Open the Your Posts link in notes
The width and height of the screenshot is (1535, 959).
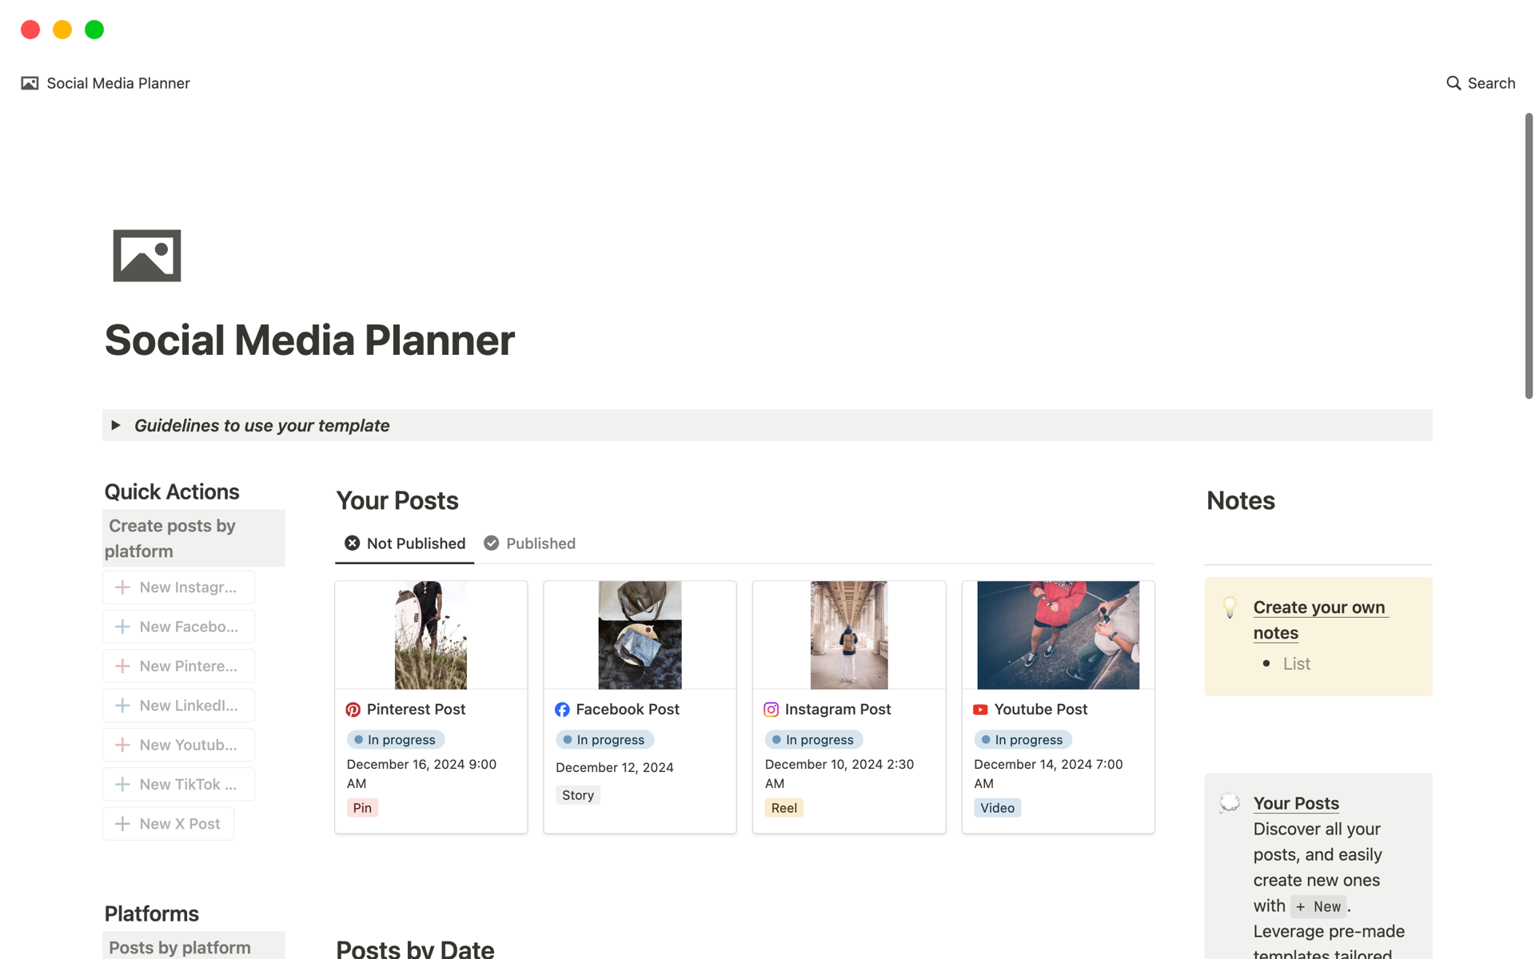[1295, 803]
